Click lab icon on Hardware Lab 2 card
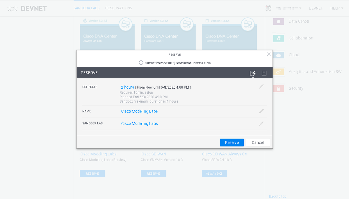This screenshot has height=199, width=349. click(248, 24)
